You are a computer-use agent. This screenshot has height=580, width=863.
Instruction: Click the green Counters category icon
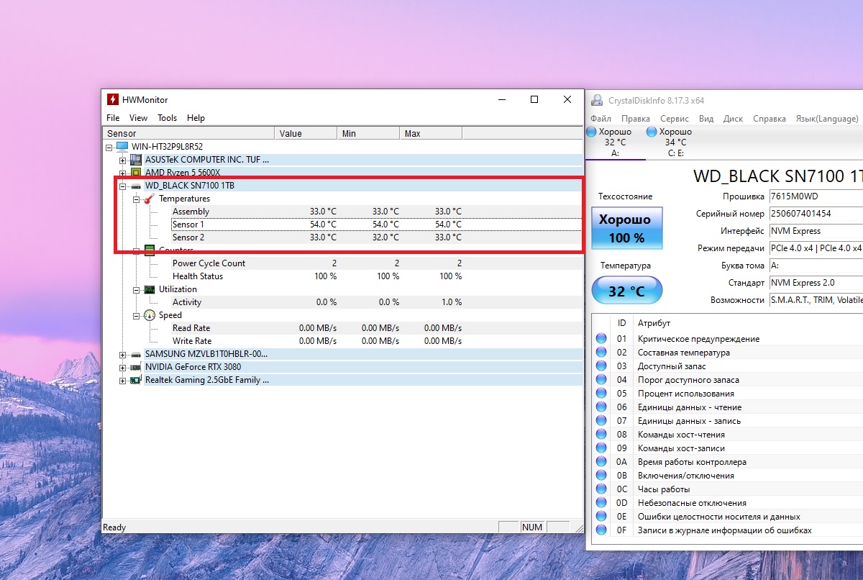pos(150,250)
